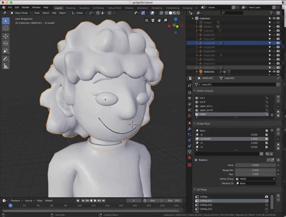The image size is (286, 217).
Task: Adjust the shape key Value slider
Action: point(256,165)
